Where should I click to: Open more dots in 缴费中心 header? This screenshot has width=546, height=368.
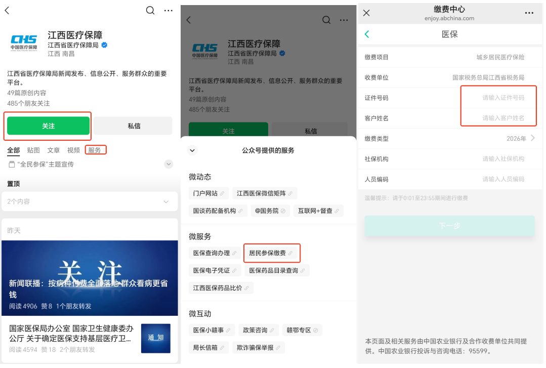[x=529, y=13]
